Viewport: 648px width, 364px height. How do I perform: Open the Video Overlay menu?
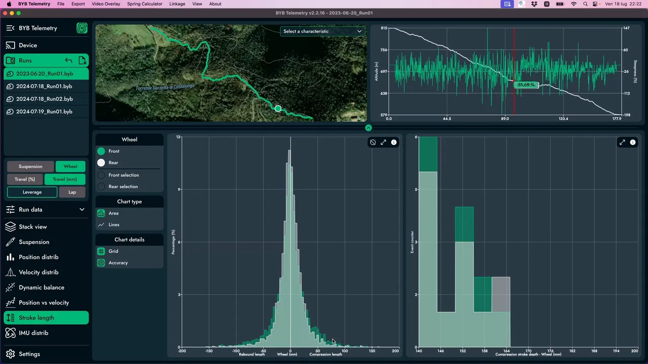(x=106, y=4)
